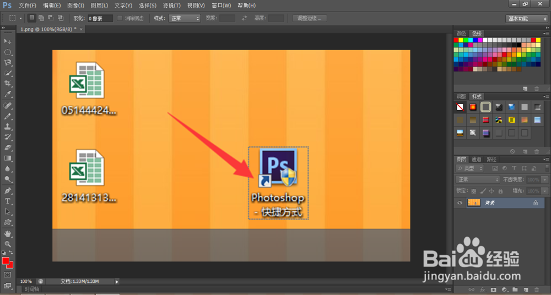Click the clear style icon
Image resolution: width=551 pixels, height=295 pixels.
pyautogui.click(x=512, y=151)
